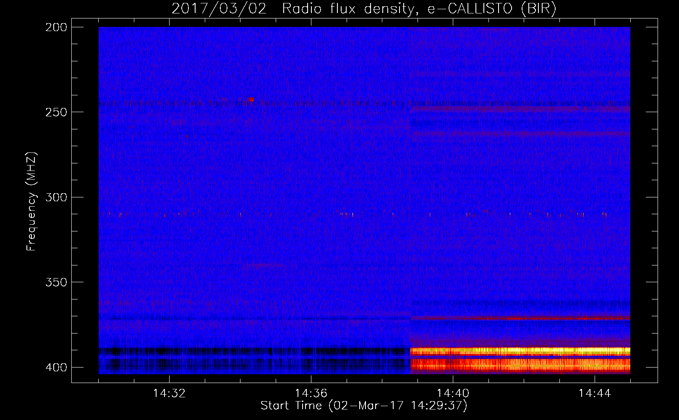This screenshot has height=420, width=679.
Task: Click the 400 frequency tick label
Action: point(56,367)
